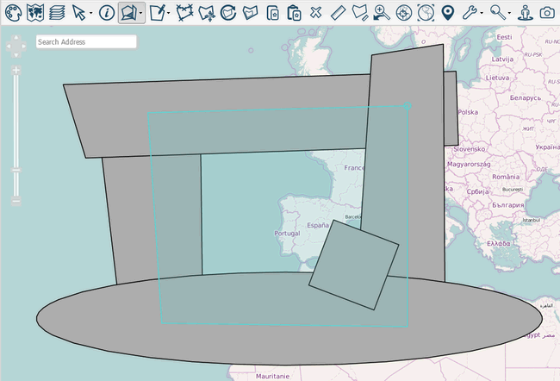
Task: Expand the wrench tools dropdown arrow
Action: [481, 13]
